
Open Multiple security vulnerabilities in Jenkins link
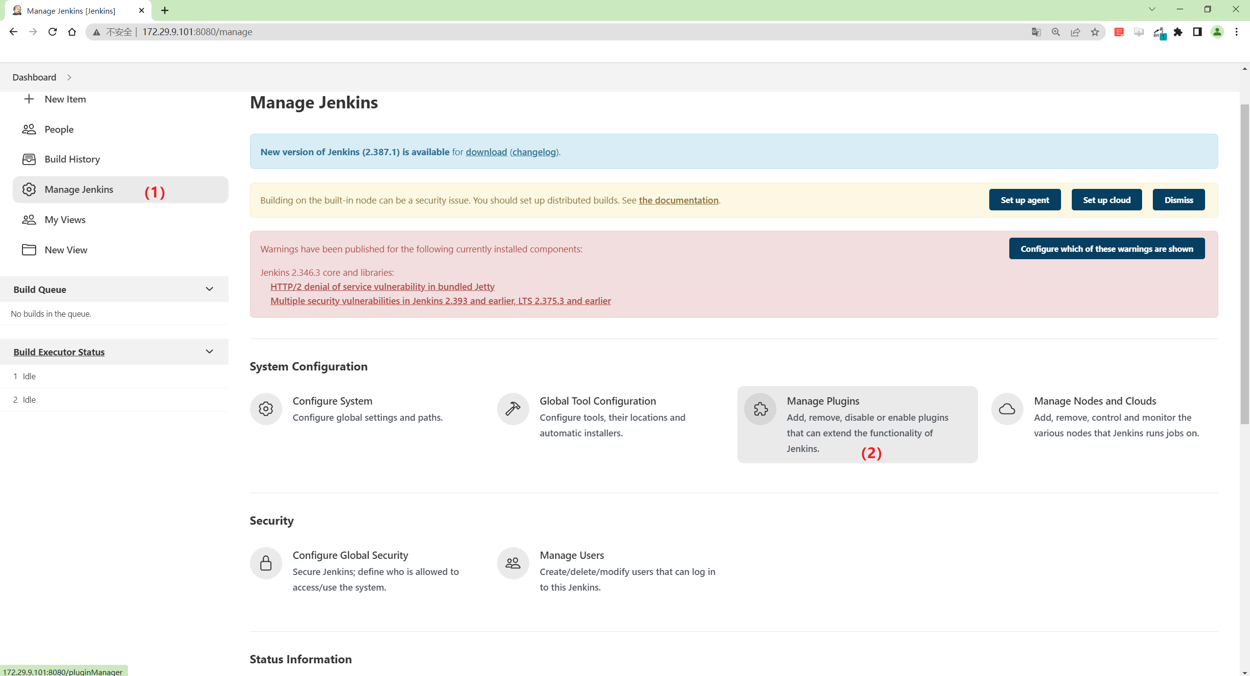tap(440, 301)
